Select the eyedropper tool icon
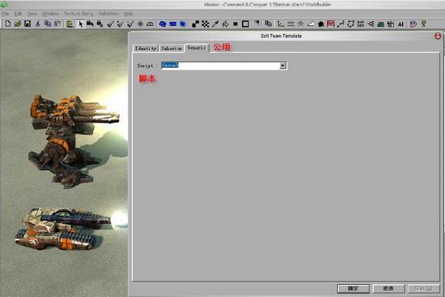 [x=215, y=24]
